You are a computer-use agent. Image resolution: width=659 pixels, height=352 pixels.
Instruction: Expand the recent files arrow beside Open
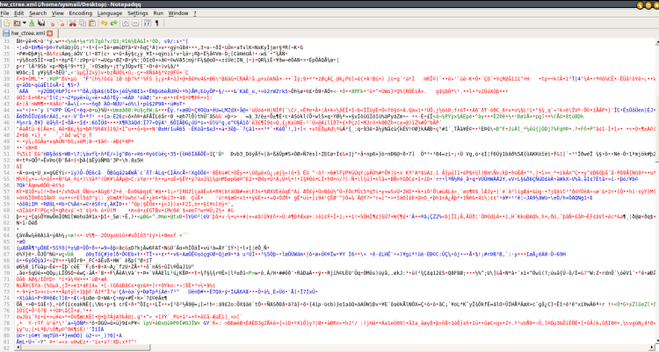[25, 23]
